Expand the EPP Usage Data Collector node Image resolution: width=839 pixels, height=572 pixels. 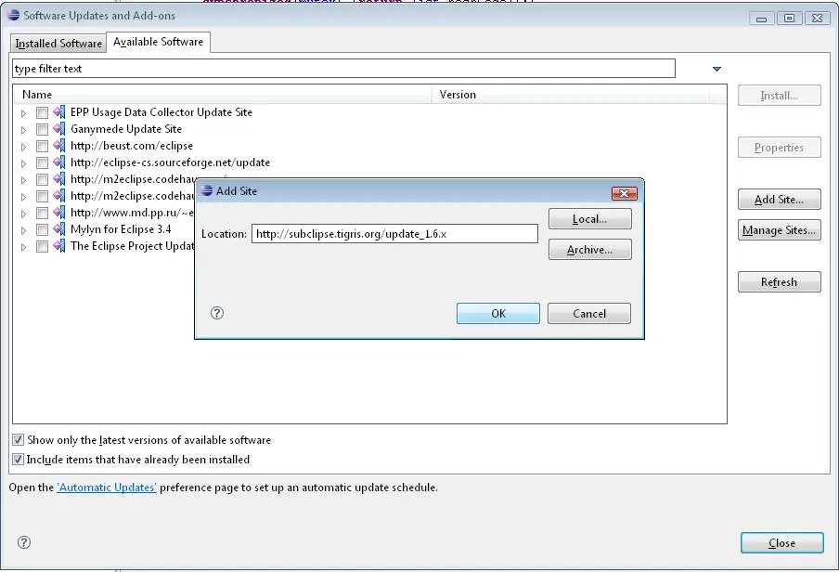click(x=23, y=113)
